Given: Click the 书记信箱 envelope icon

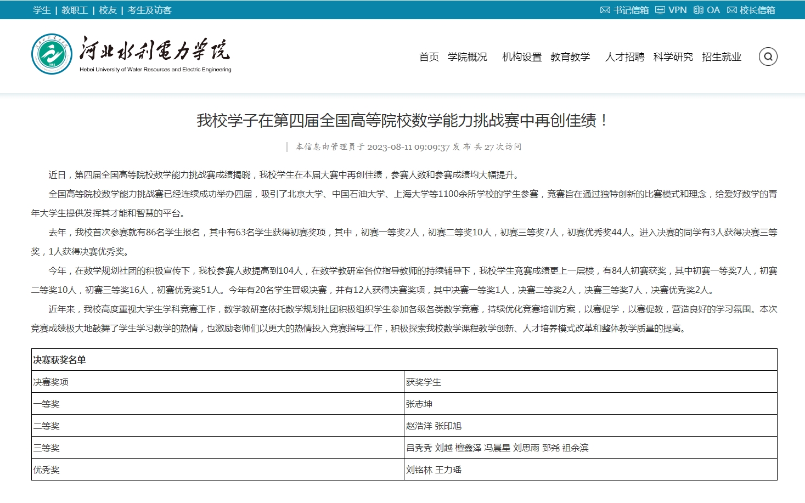Looking at the screenshot, I should [x=604, y=9].
